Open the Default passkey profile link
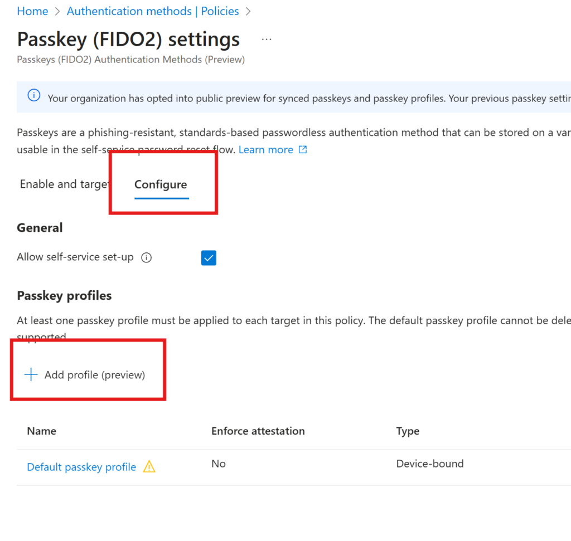This screenshot has width=571, height=541. [81, 467]
